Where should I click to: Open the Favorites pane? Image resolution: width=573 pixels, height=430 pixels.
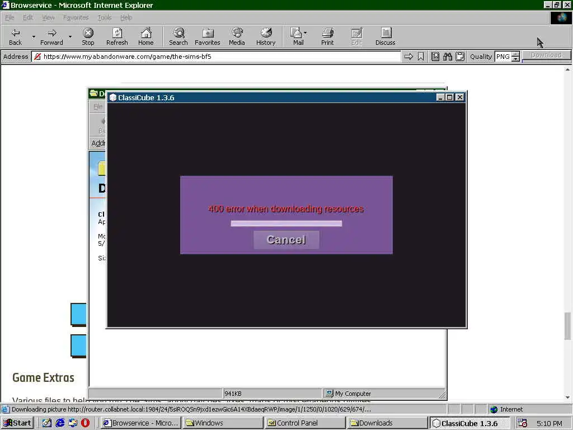pyautogui.click(x=207, y=36)
